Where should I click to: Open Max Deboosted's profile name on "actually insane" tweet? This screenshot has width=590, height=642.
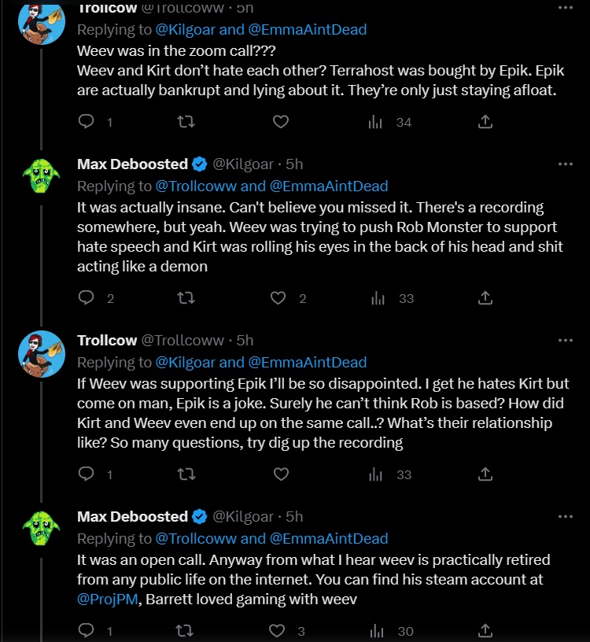132,164
